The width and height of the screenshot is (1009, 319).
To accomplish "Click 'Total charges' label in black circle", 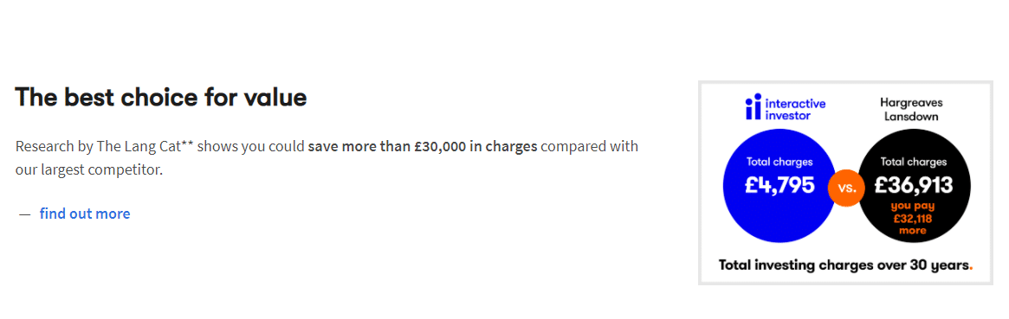I will [x=913, y=162].
